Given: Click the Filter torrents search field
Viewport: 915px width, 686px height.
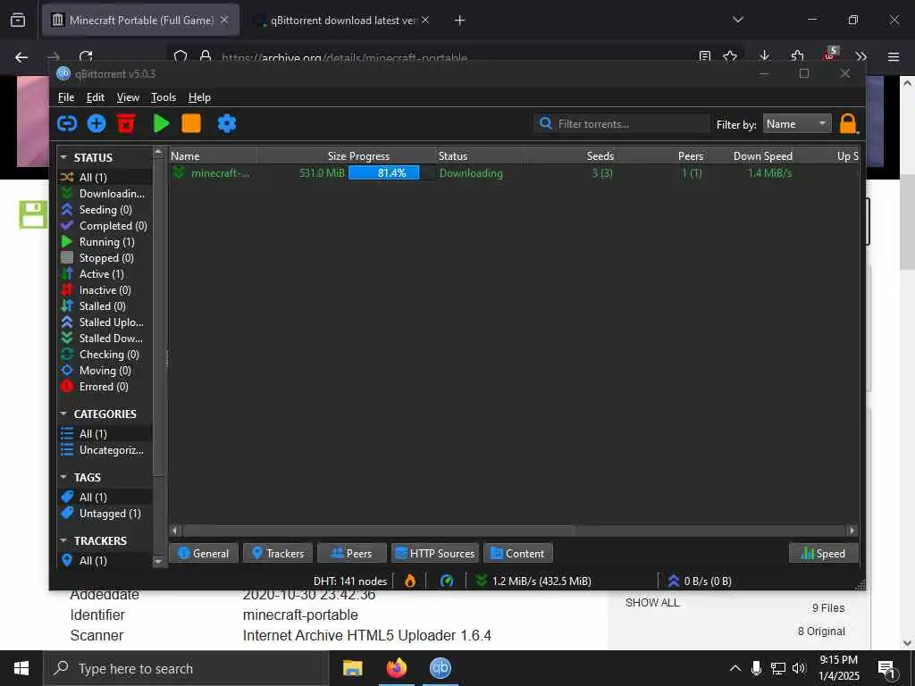Looking at the screenshot, I should [622, 123].
